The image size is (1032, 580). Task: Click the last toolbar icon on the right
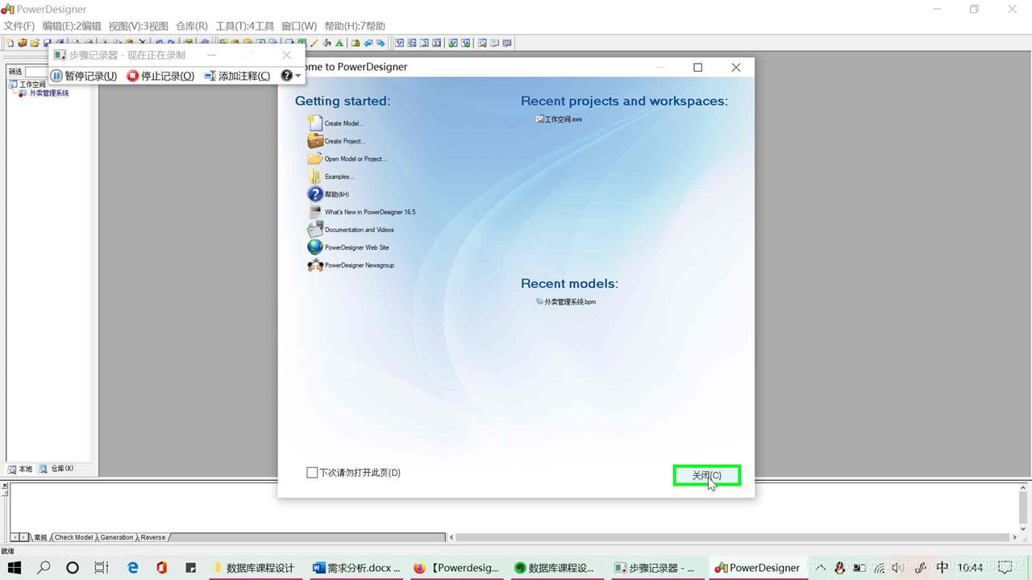(507, 43)
